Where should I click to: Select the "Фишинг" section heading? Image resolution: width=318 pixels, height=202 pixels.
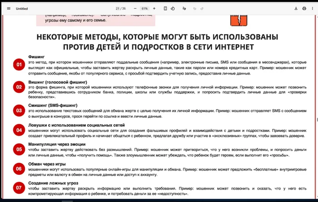coord(35,57)
